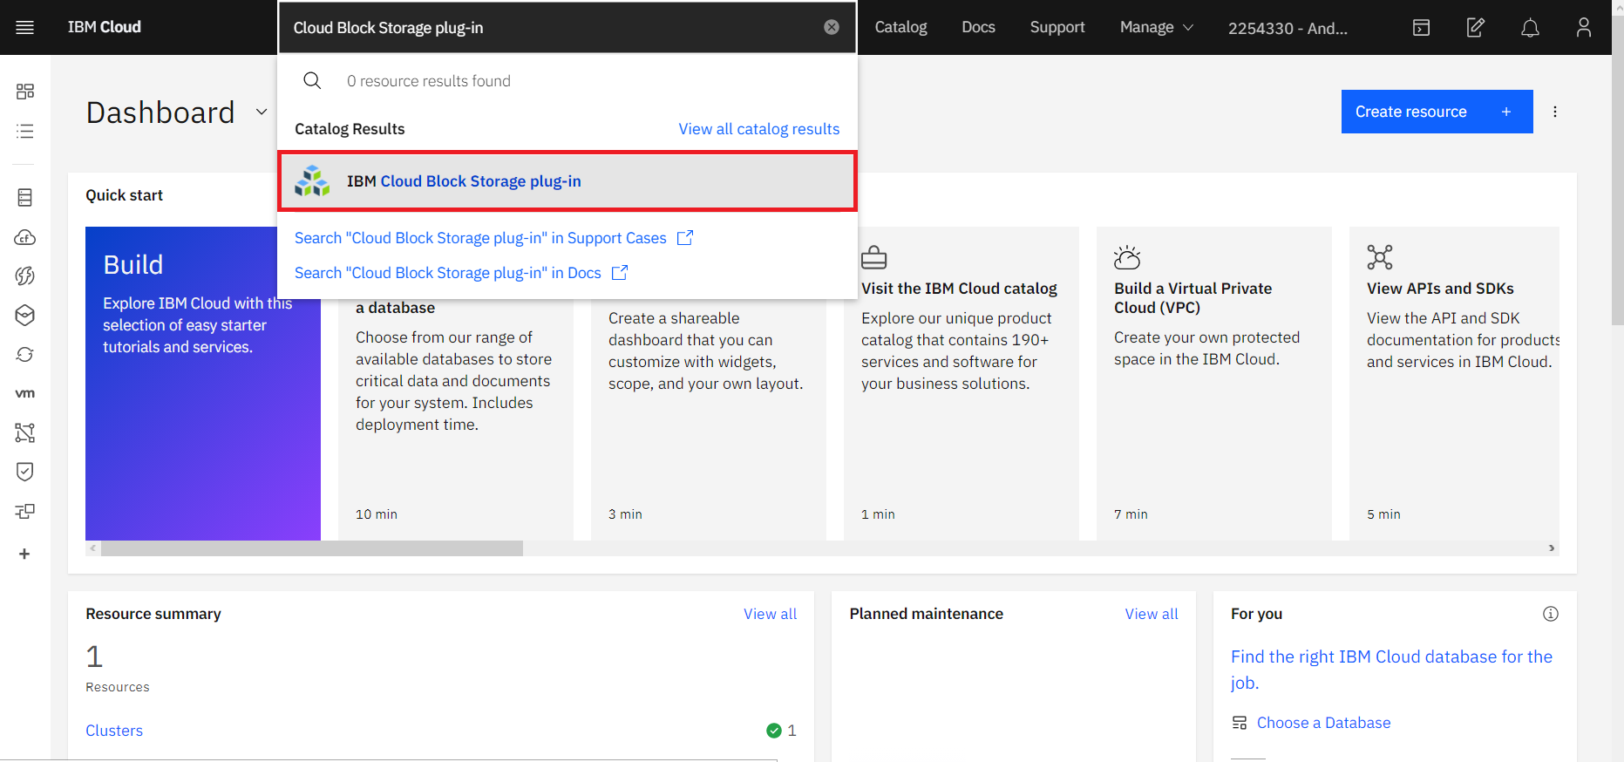
Task: Open VMware sidebar icon
Action: (x=25, y=393)
